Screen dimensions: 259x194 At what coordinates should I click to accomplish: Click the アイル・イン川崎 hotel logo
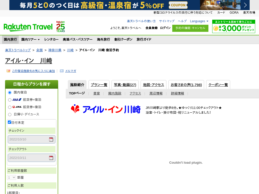(x=106, y=109)
